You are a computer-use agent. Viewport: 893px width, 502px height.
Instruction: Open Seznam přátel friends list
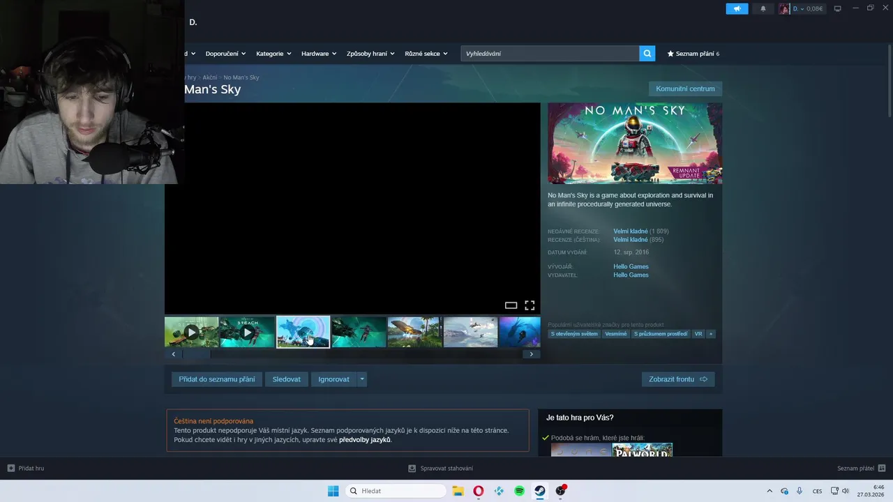861,469
